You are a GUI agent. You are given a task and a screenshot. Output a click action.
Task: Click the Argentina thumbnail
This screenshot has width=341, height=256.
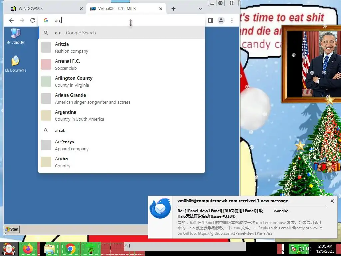(46, 115)
